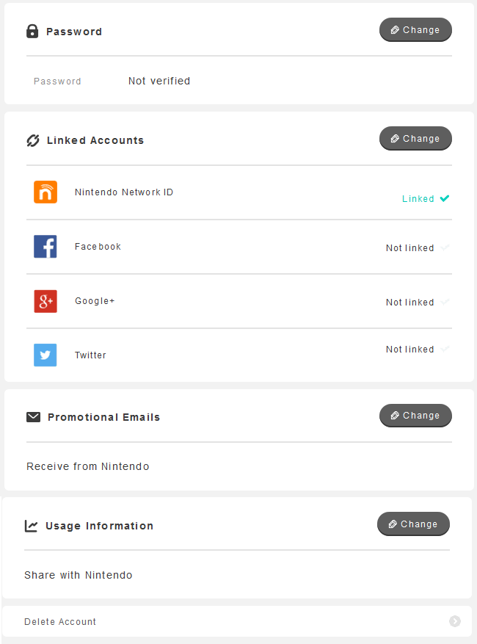This screenshot has width=477, height=644.
Task: Click the envelope icon beside Promotional Emails
Action: [x=33, y=417]
